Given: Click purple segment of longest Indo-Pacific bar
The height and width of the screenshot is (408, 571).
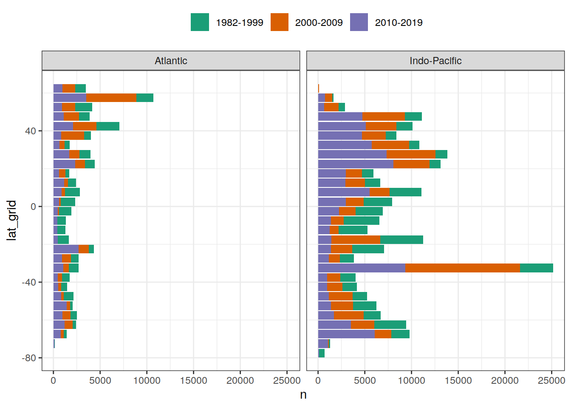Looking at the screenshot, I should click(361, 268).
